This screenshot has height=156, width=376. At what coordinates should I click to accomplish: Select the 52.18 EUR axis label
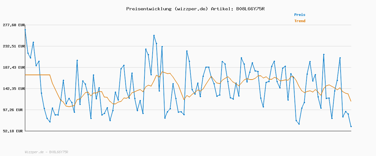pos(13,131)
